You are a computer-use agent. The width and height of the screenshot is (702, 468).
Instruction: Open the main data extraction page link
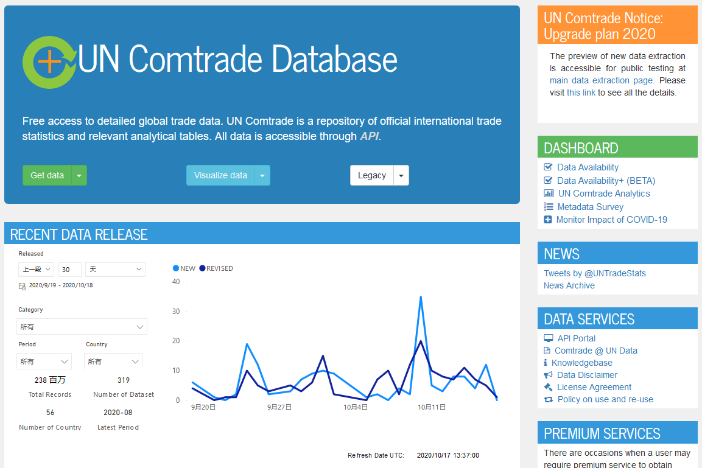click(x=602, y=80)
